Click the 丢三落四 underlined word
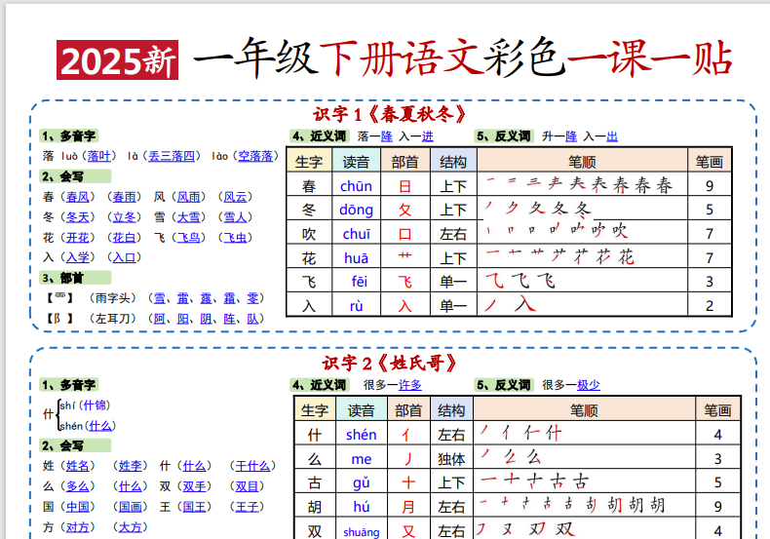 pyautogui.click(x=172, y=156)
